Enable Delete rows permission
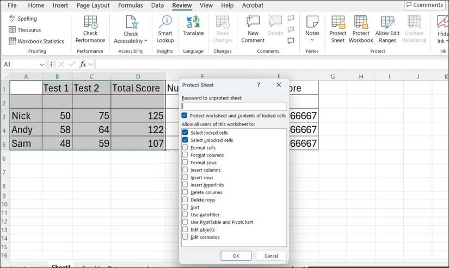 click(185, 200)
